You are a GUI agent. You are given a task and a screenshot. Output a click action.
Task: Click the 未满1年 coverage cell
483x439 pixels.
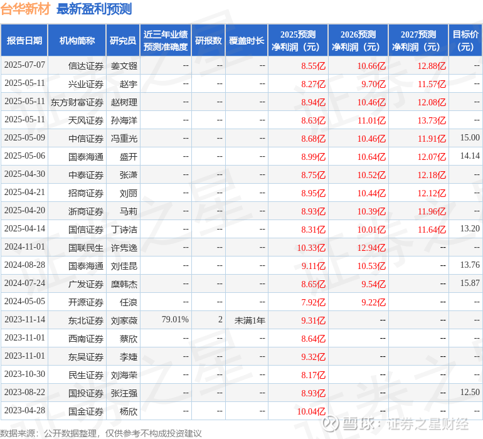pos(250,320)
